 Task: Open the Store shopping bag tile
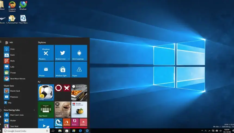click(63, 70)
